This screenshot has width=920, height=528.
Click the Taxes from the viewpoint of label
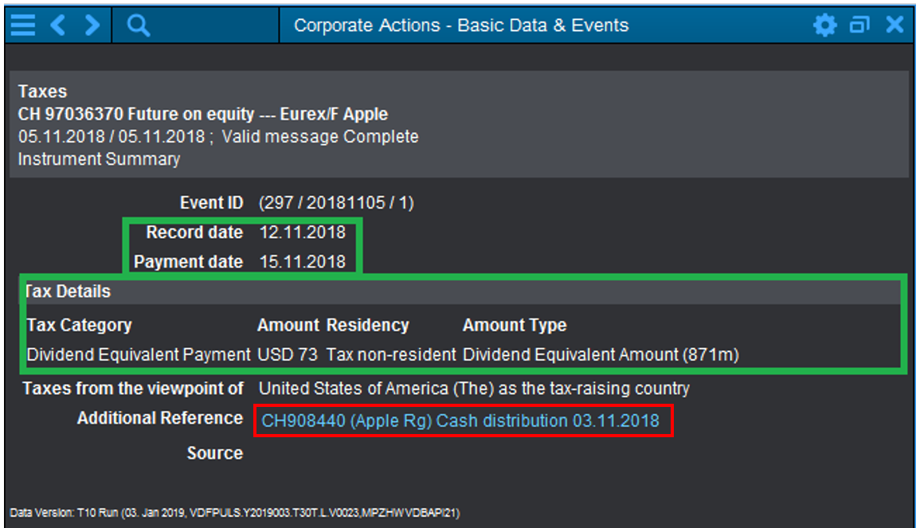click(132, 389)
